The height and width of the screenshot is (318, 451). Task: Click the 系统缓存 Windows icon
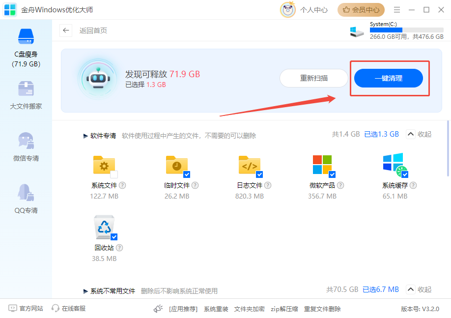[395, 164]
